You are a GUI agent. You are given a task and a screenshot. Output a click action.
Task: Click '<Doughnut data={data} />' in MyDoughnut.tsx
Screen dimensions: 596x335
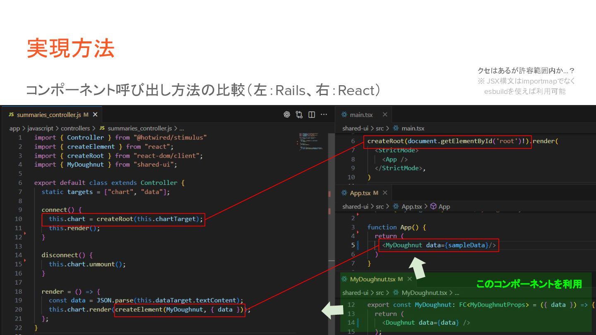coord(426,322)
